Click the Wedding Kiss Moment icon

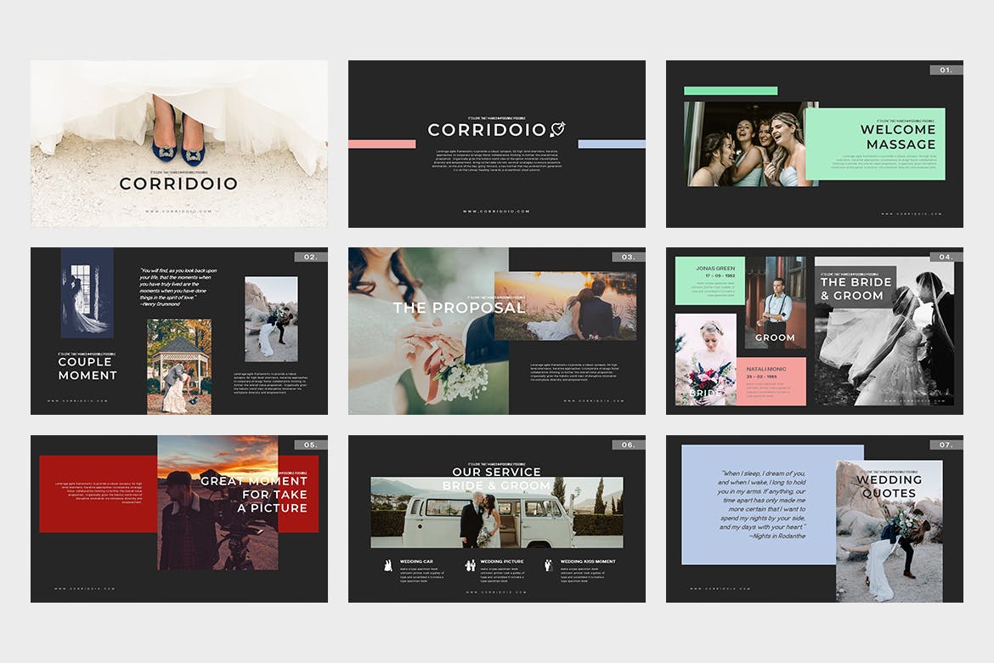(x=549, y=565)
